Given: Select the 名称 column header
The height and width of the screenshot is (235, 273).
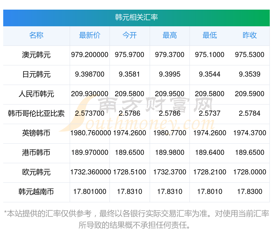Looking at the screenshot, I should (36, 35).
